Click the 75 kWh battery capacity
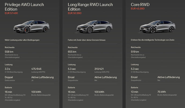Screen dimensions: 185x108 [x=161, y=92]
